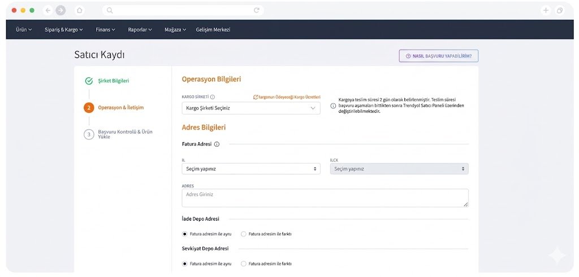Click info icon next to Fatura Adresi

pos(217,144)
